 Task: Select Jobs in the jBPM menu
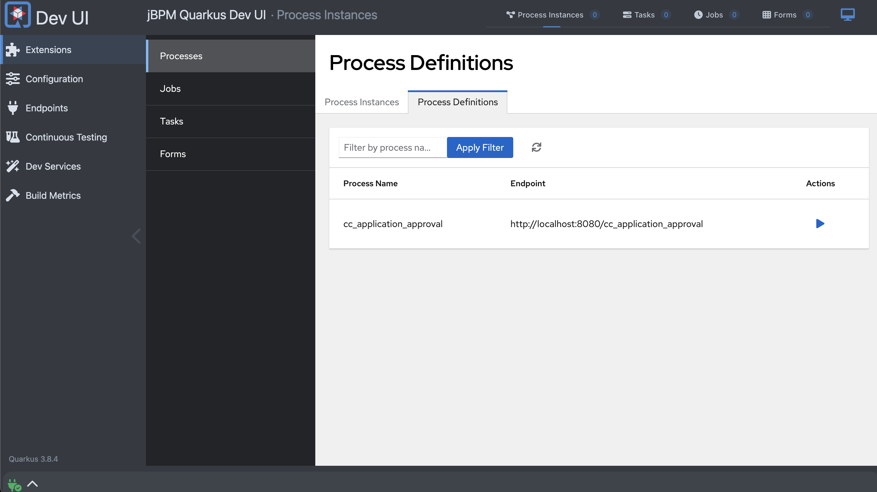point(230,89)
